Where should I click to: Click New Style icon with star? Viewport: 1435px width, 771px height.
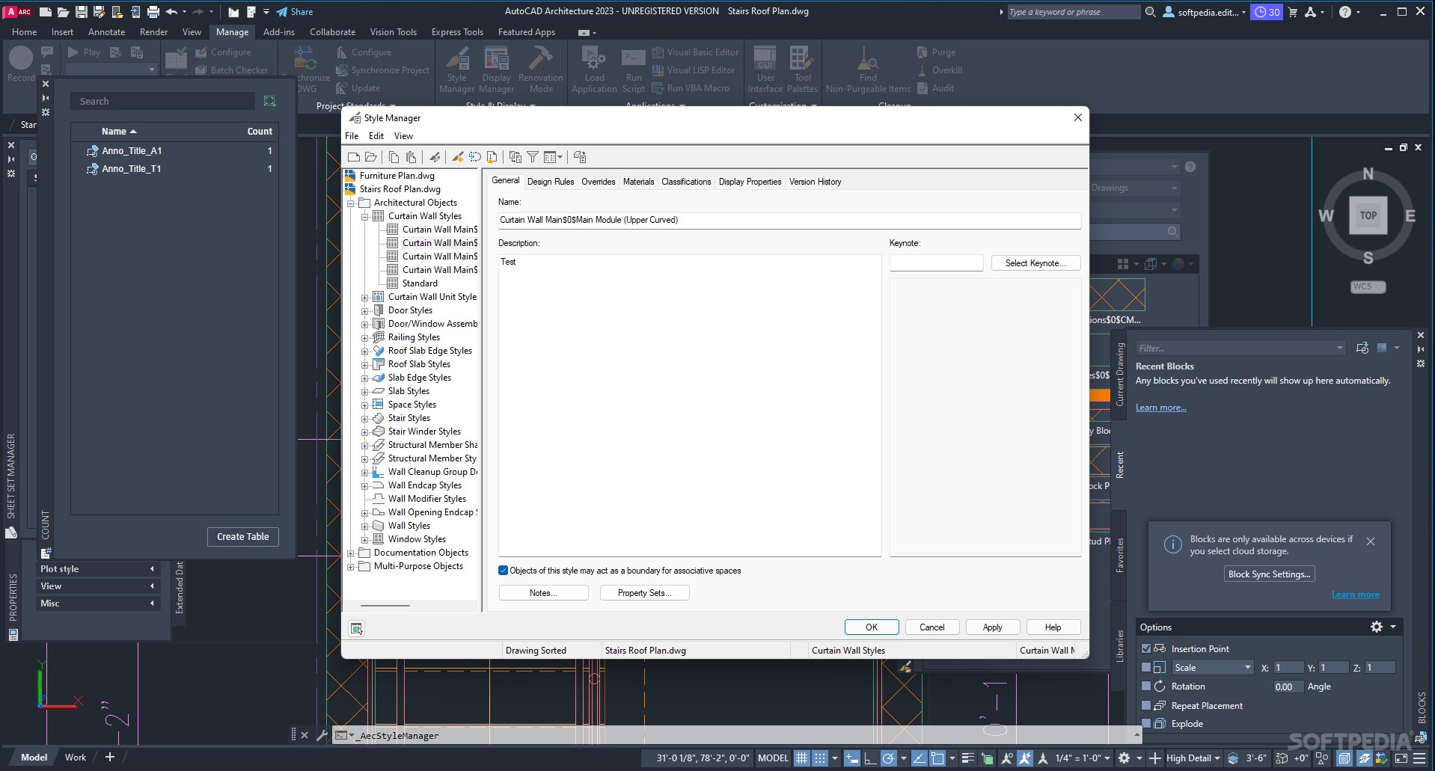click(x=457, y=157)
